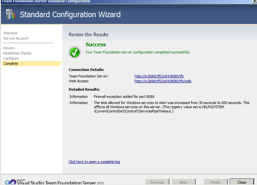The height and width of the screenshot is (185, 257).
Task: Click the 'Review the Results' heading
Action: tap(89, 35)
